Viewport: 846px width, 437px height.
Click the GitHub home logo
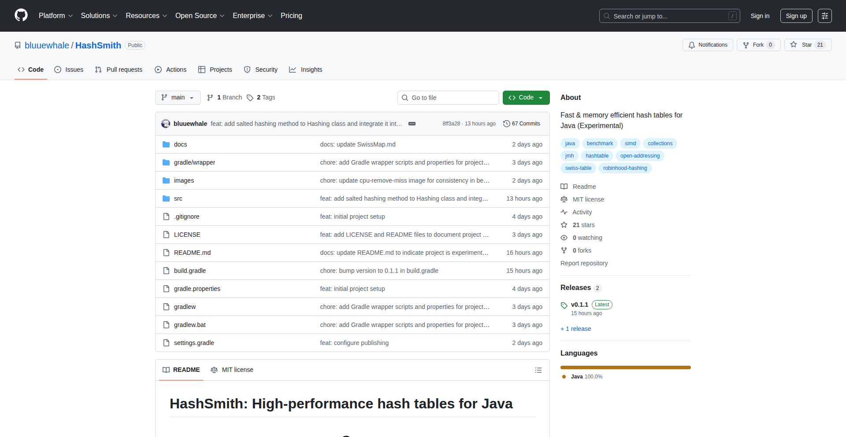pyautogui.click(x=21, y=16)
